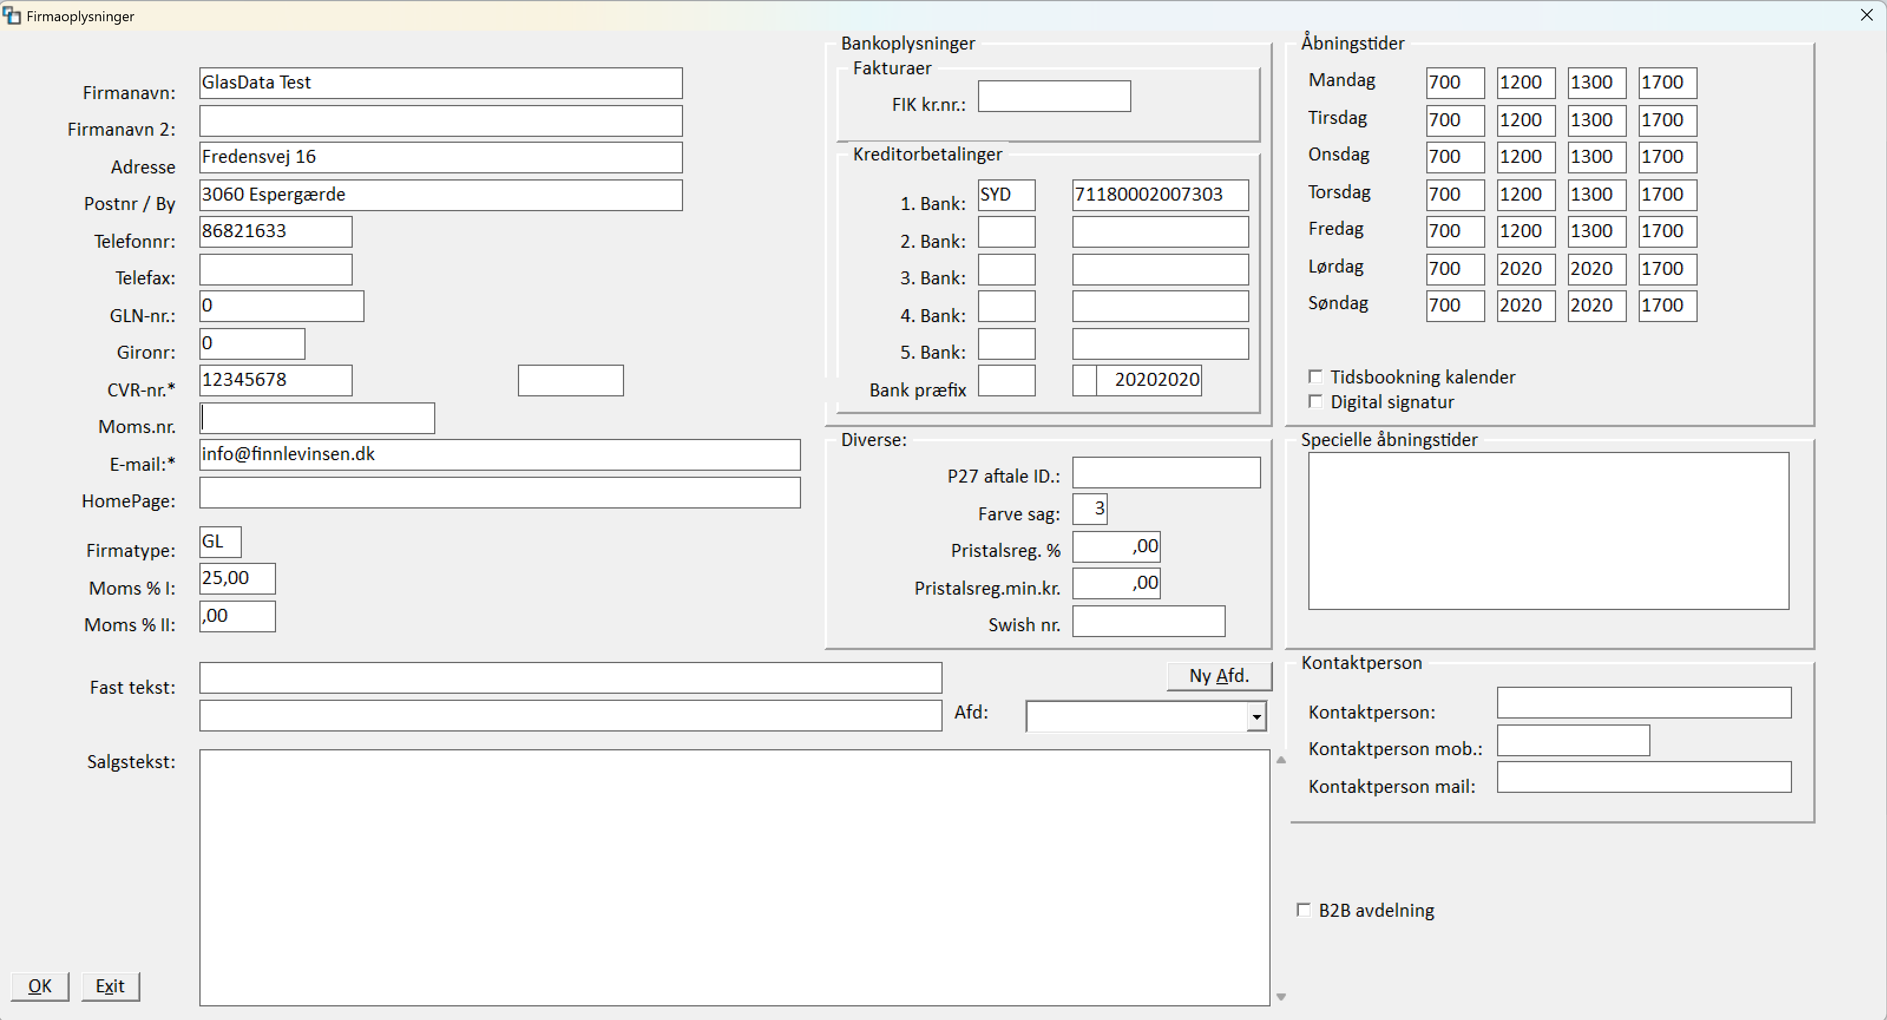Click the Swish nr. input field
1887x1020 pixels.
click(x=1149, y=621)
